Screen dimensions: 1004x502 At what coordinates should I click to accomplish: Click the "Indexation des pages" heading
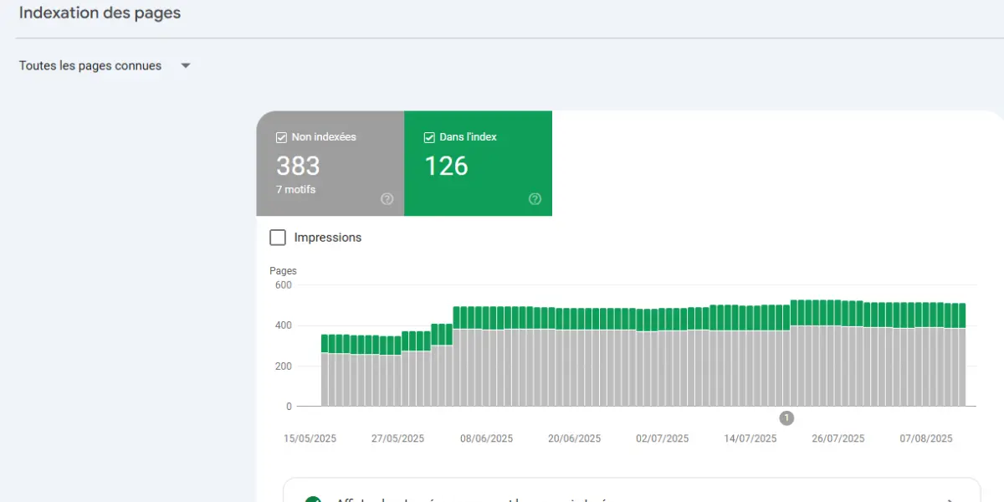(99, 13)
